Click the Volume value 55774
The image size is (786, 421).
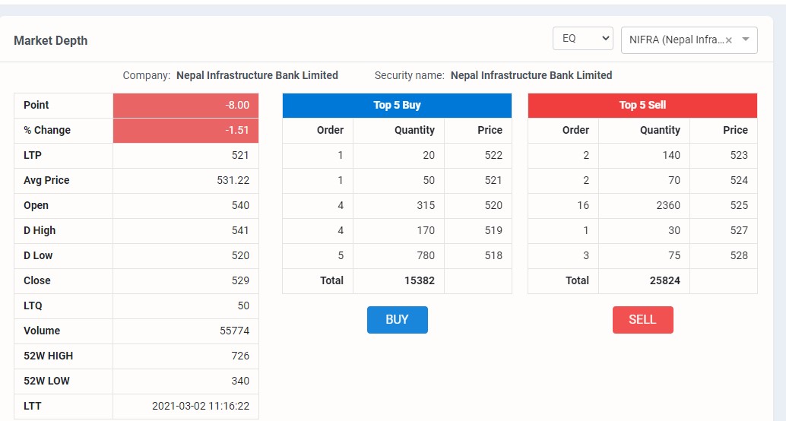(x=235, y=331)
